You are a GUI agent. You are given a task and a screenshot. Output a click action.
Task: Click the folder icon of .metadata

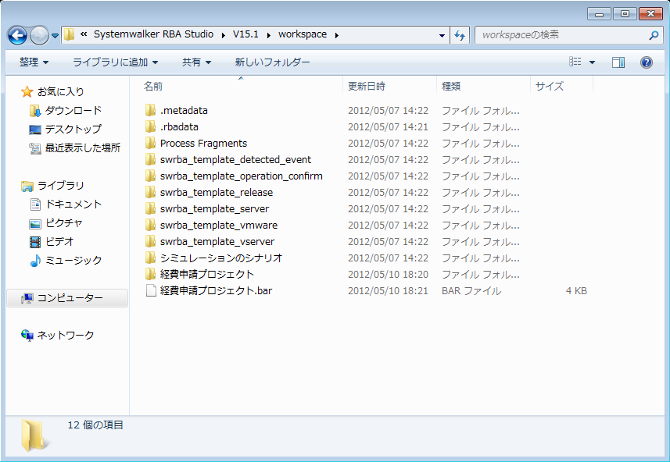[150, 110]
